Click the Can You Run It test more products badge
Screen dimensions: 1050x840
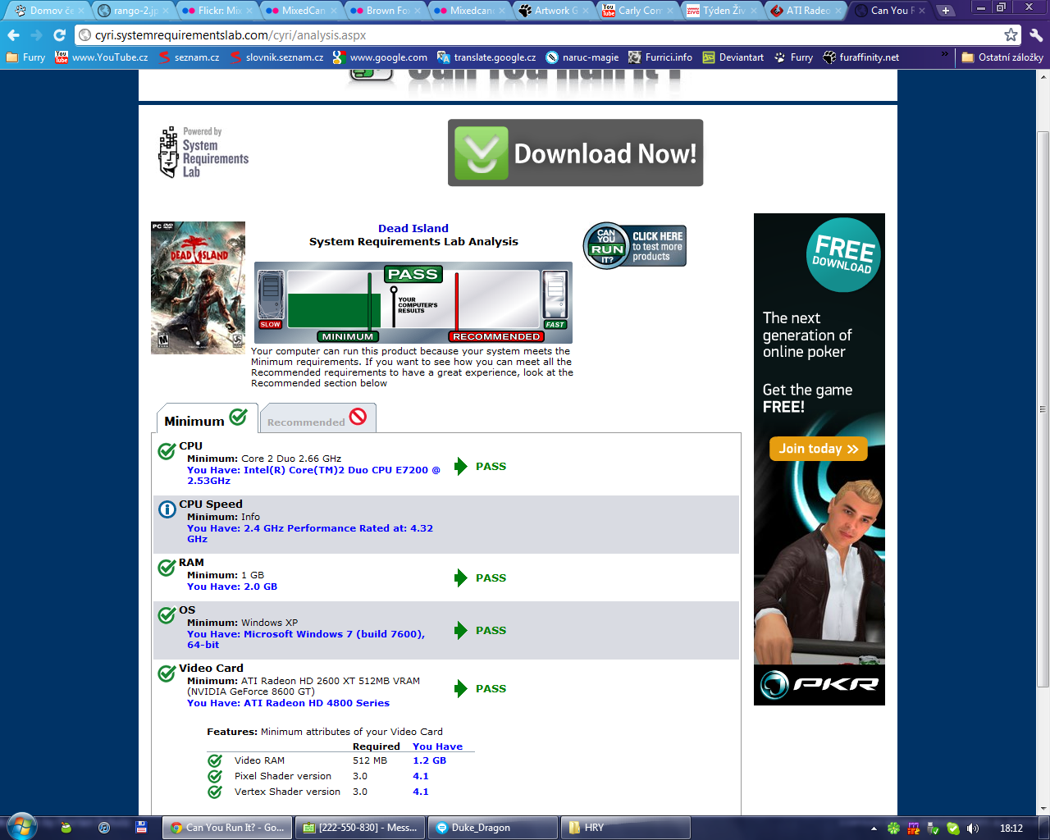pos(635,246)
